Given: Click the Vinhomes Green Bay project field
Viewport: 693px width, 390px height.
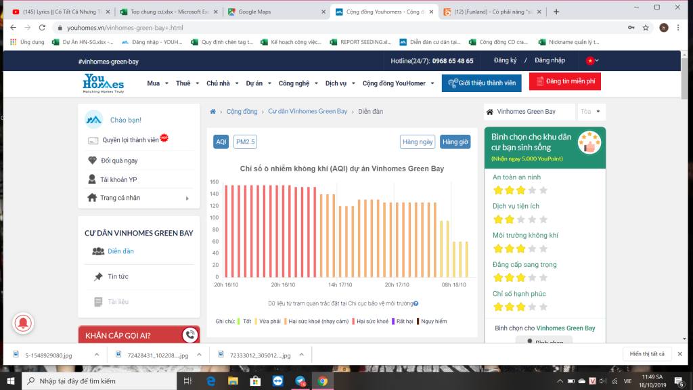Looking at the screenshot, I should click(530, 112).
